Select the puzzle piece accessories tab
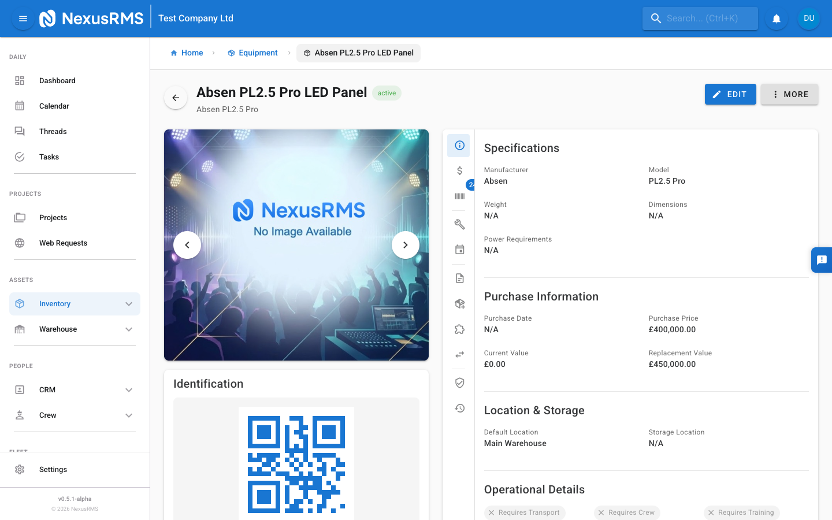The image size is (832, 520). tap(459, 329)
